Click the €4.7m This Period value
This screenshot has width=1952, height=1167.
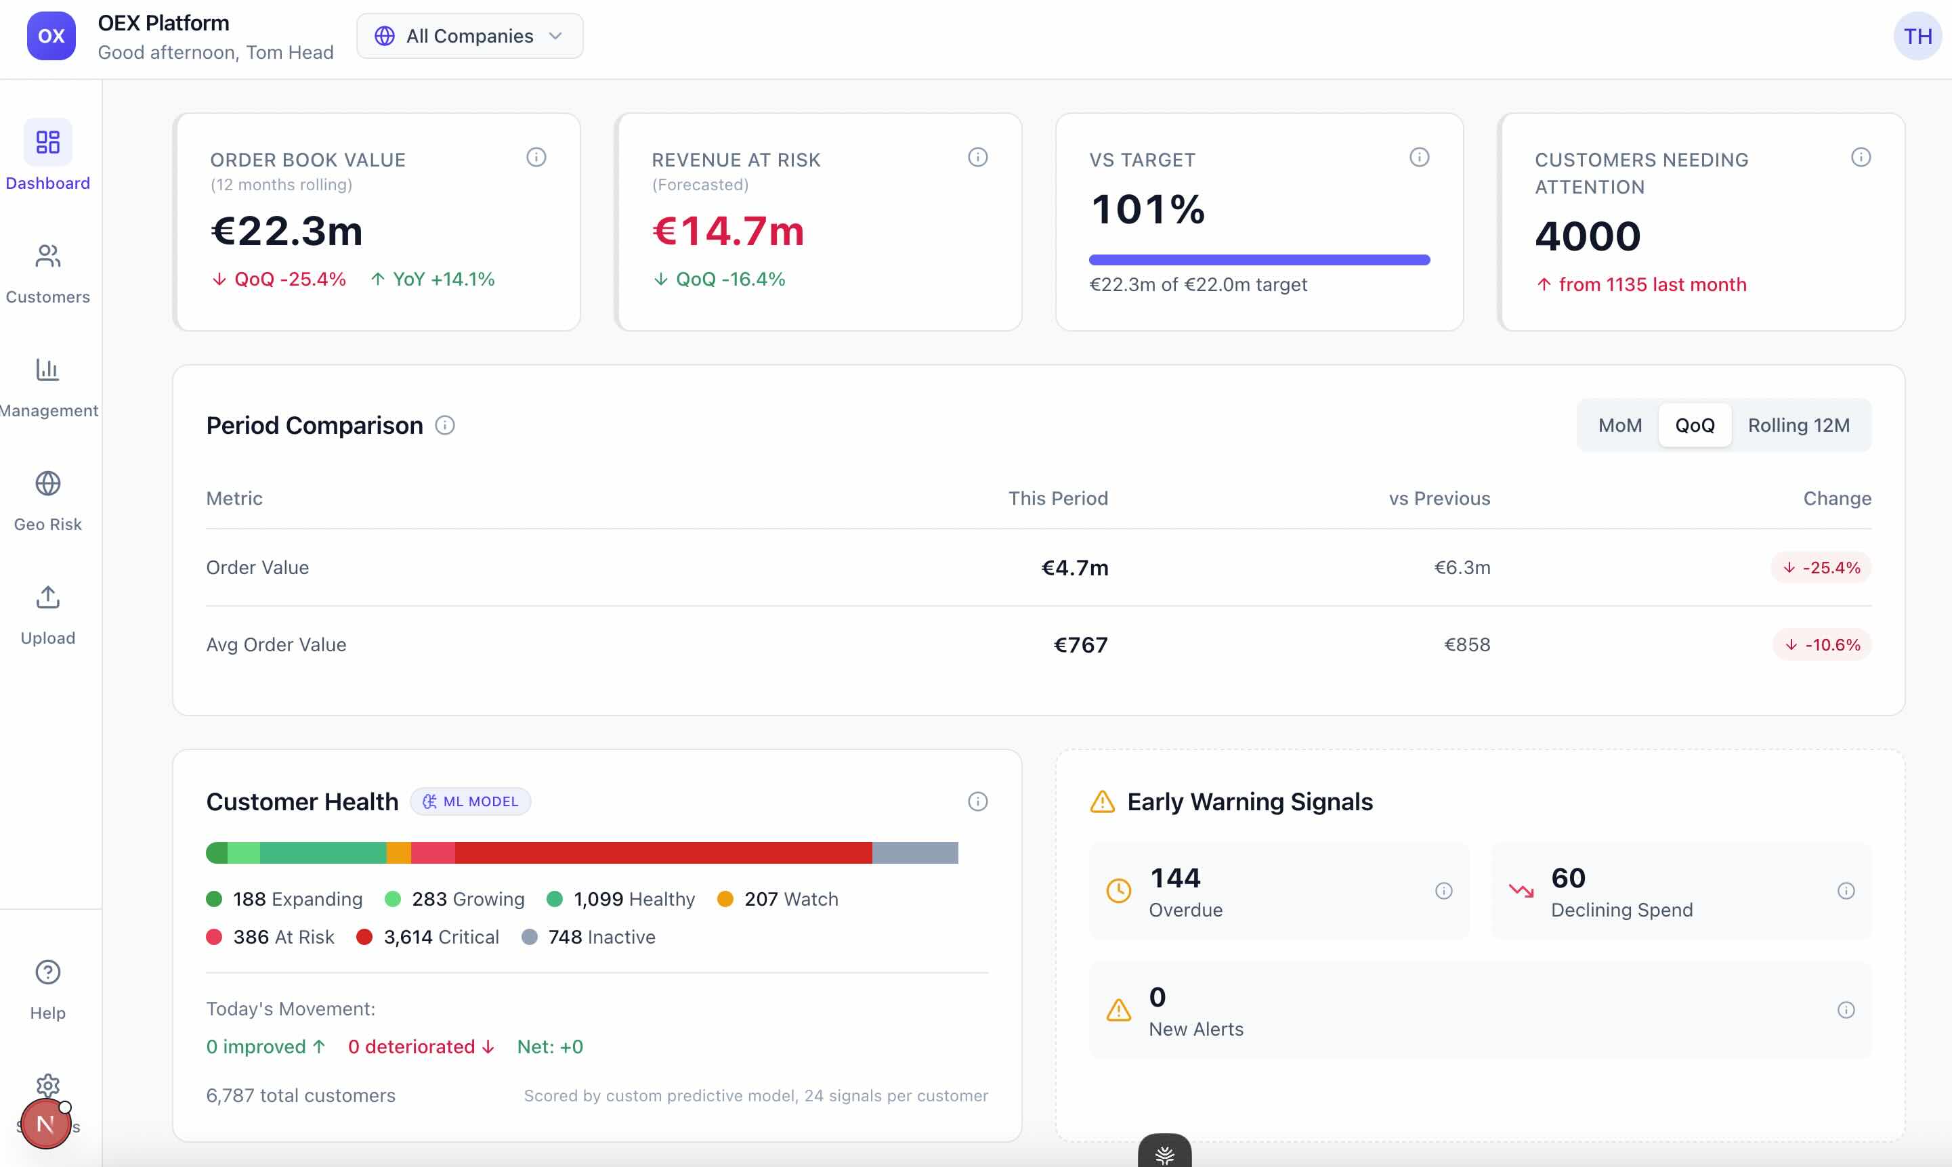click(1075, 568)
